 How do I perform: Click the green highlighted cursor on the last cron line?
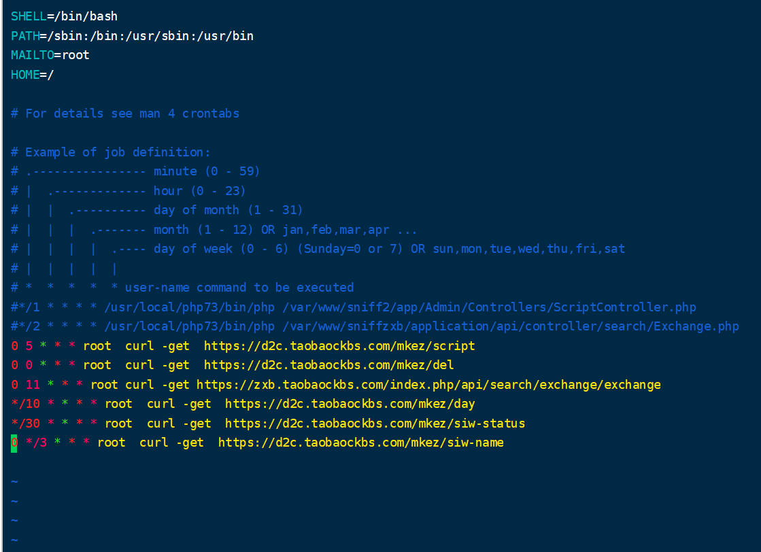14,443
